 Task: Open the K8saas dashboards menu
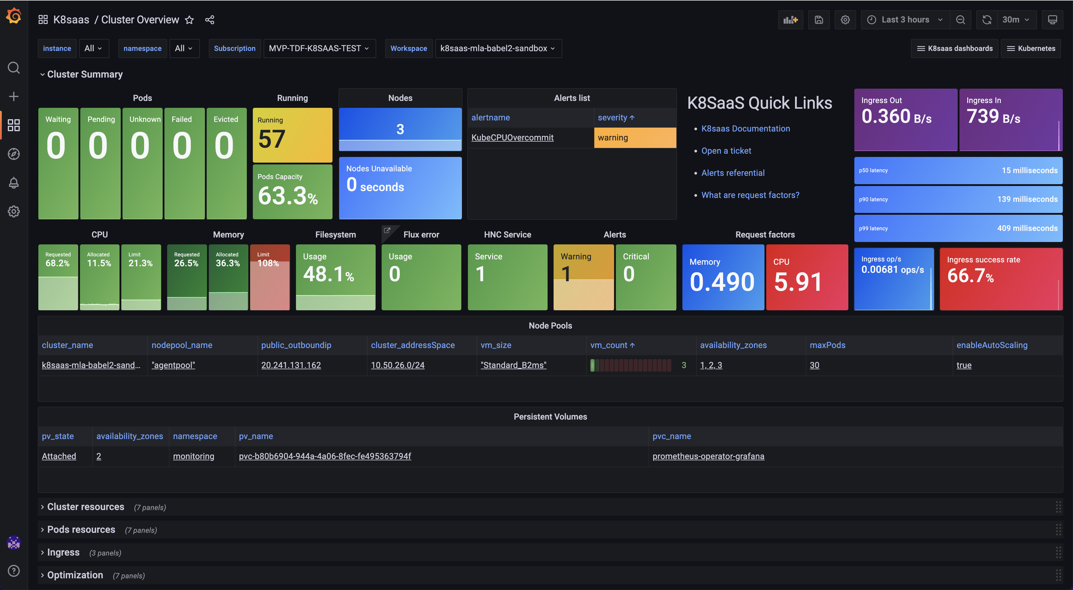click(954, 48)
